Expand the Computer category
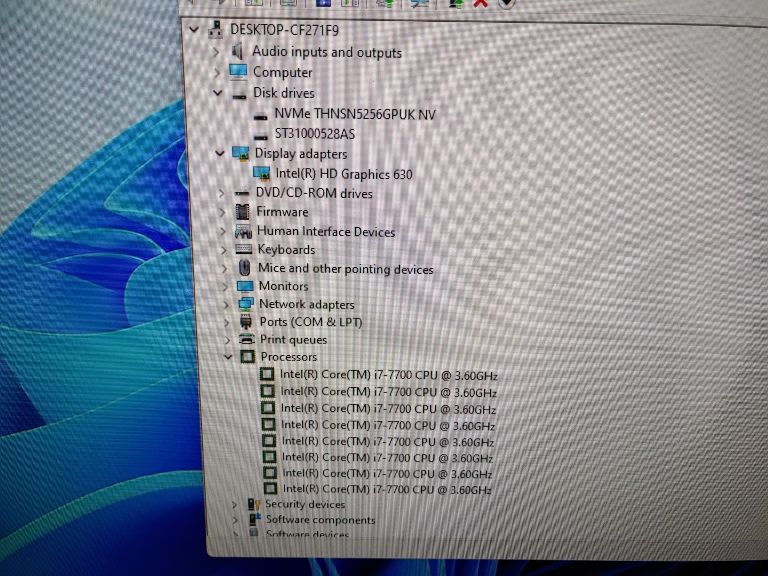Image resolution: width=768 pixels, height=576 pixels. point(217,73)
